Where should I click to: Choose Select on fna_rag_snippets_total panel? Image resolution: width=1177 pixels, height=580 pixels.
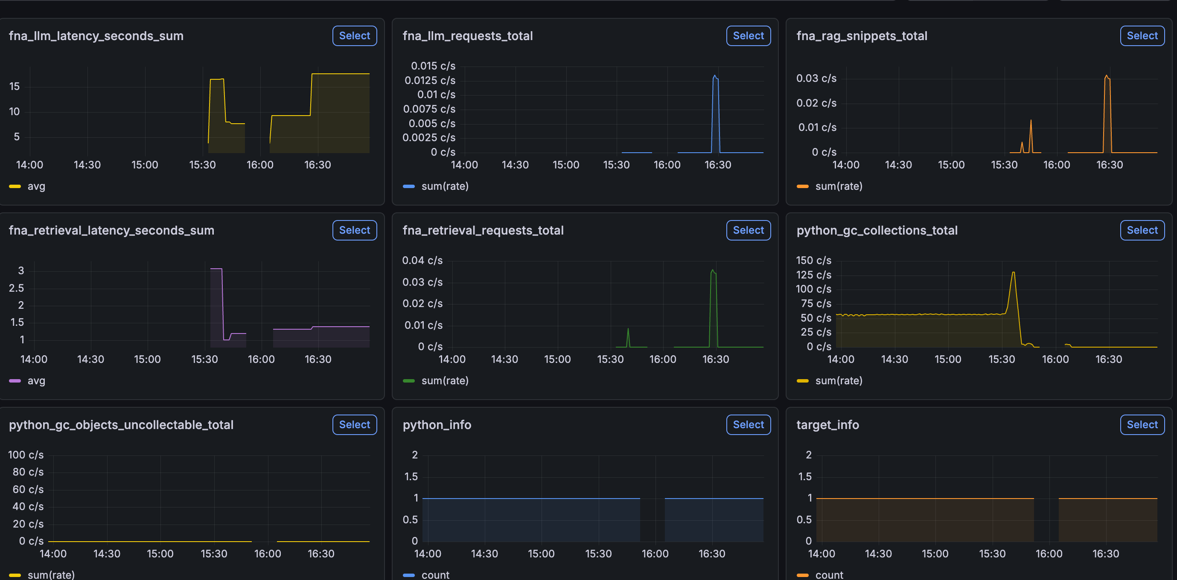tap(1142, 36)
